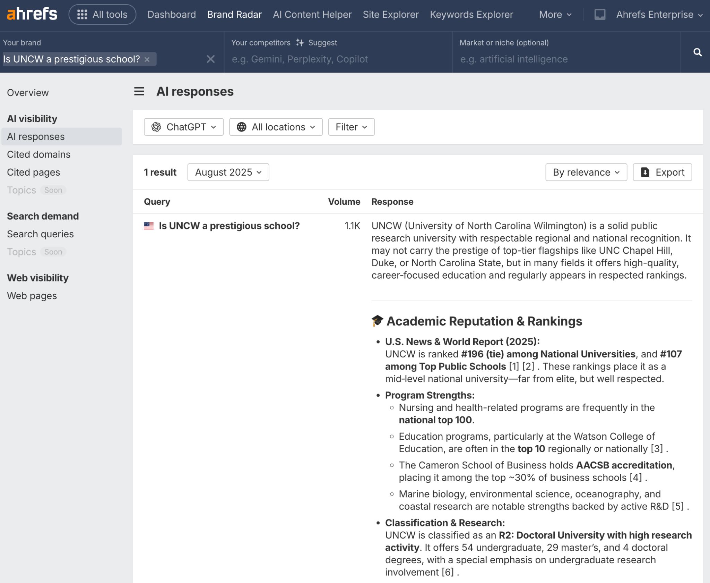Expand the More navigation dropdown
This screenshot has width=710, height=583.
click(x=554, y=14)
